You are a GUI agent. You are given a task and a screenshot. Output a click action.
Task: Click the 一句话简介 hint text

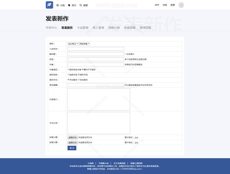tap(130, 54)
